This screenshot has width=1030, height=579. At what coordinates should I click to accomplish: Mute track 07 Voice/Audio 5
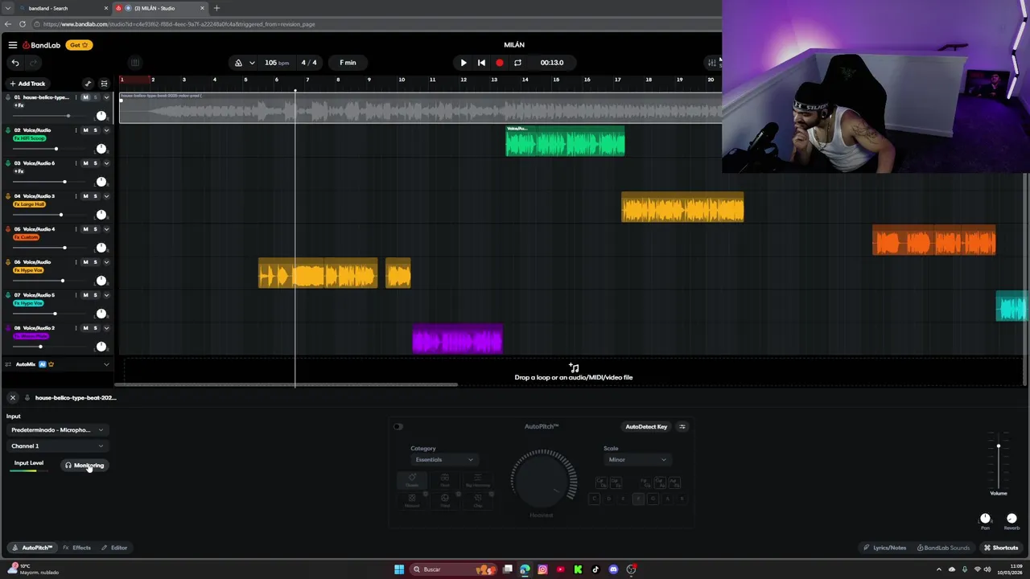[85, 295]
